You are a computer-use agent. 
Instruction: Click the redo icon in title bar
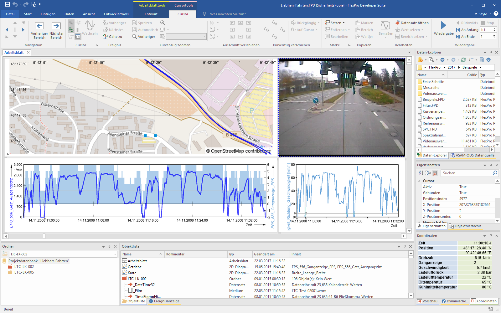26,5
